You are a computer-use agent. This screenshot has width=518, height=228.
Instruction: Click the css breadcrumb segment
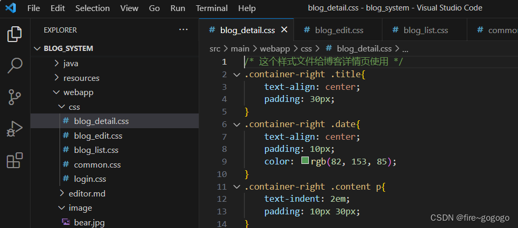point(306,49)
